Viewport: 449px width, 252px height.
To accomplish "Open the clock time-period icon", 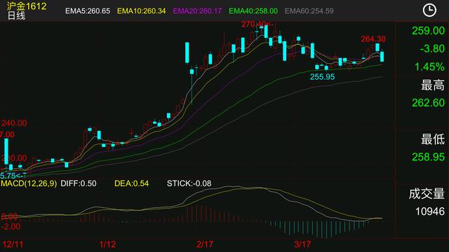I will click(429, 10).
